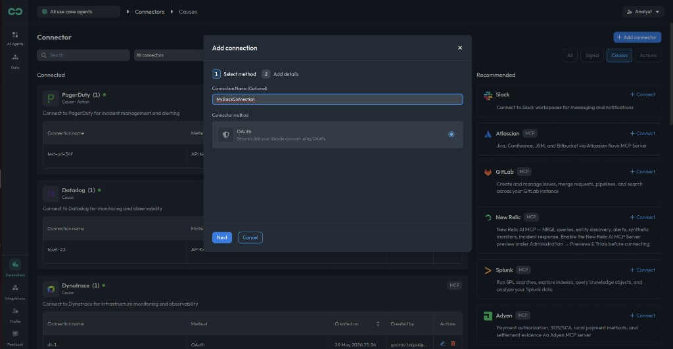This screenshot has width=673, height=349.
Task: Select the Causes filter tab
Action: tap(619, 55)
